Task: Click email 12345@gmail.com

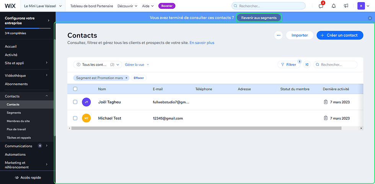Action: pos(168,118)
